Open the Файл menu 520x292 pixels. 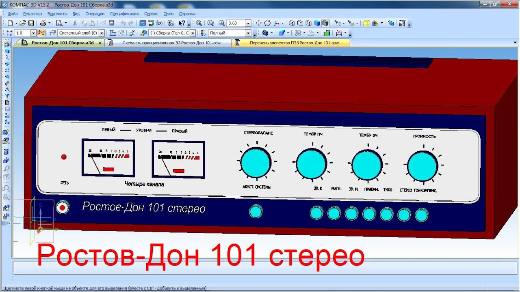point(12,13)
